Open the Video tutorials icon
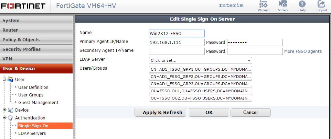331x139 pixels. click(x=283, y=4)
